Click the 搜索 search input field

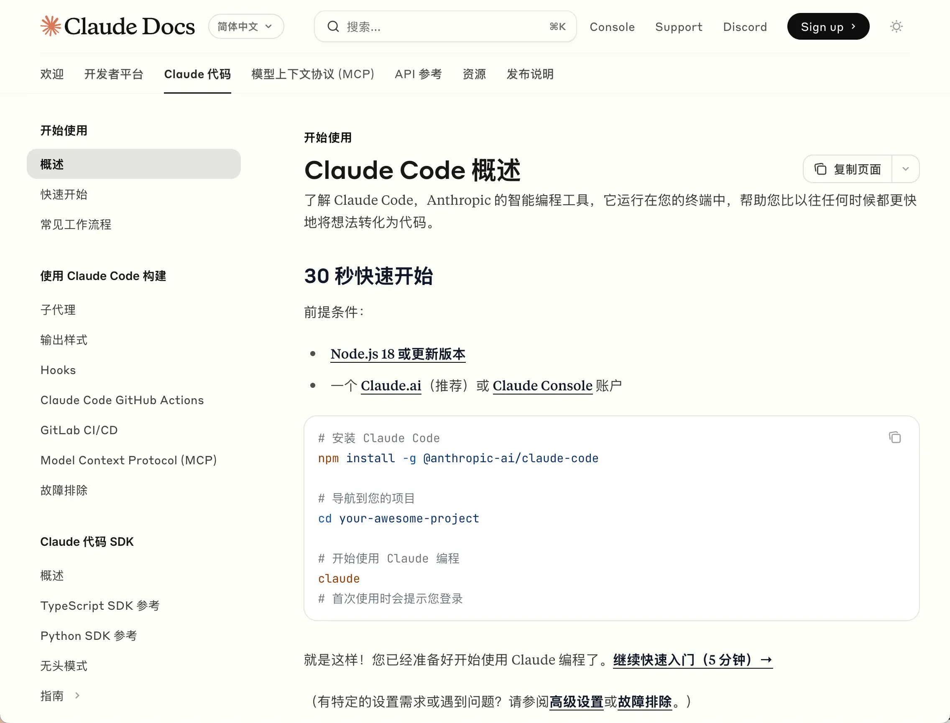[444, 27]
